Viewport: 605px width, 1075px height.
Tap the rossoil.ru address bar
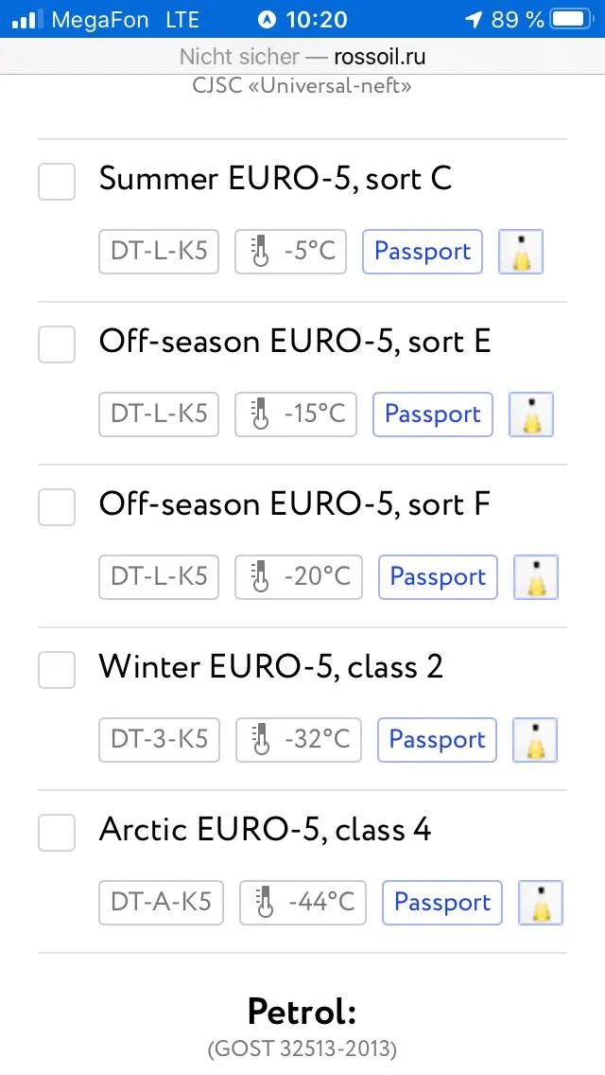tap(302, 56)
